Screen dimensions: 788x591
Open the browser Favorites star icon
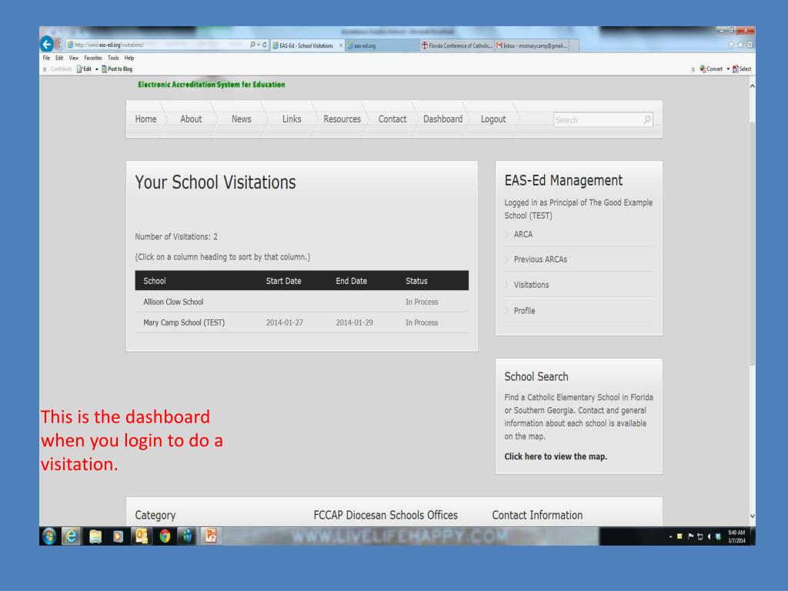pyautogui.click(x=740, y=45)
